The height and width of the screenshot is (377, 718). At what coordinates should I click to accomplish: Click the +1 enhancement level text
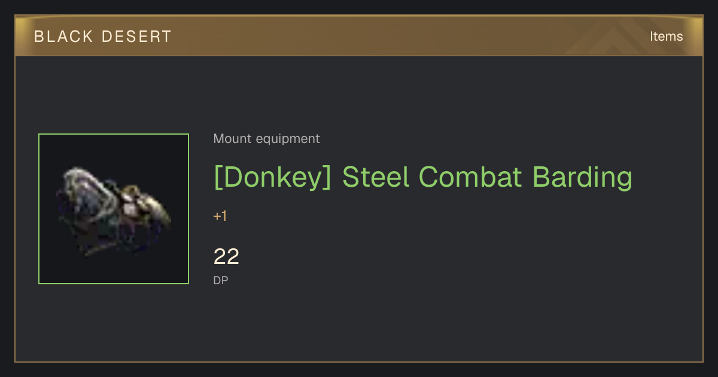pos(220,216)
